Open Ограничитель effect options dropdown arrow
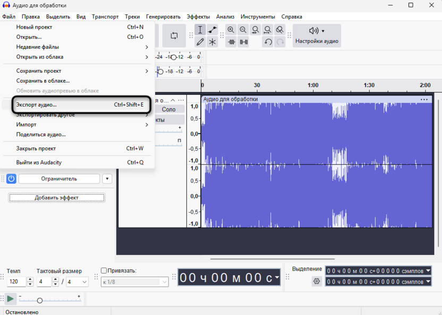The width and height of the screenshot is (442, 315). (x=107, y=179)
